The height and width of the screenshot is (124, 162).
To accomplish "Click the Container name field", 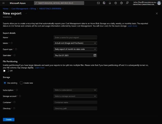I will click(75, 102).
